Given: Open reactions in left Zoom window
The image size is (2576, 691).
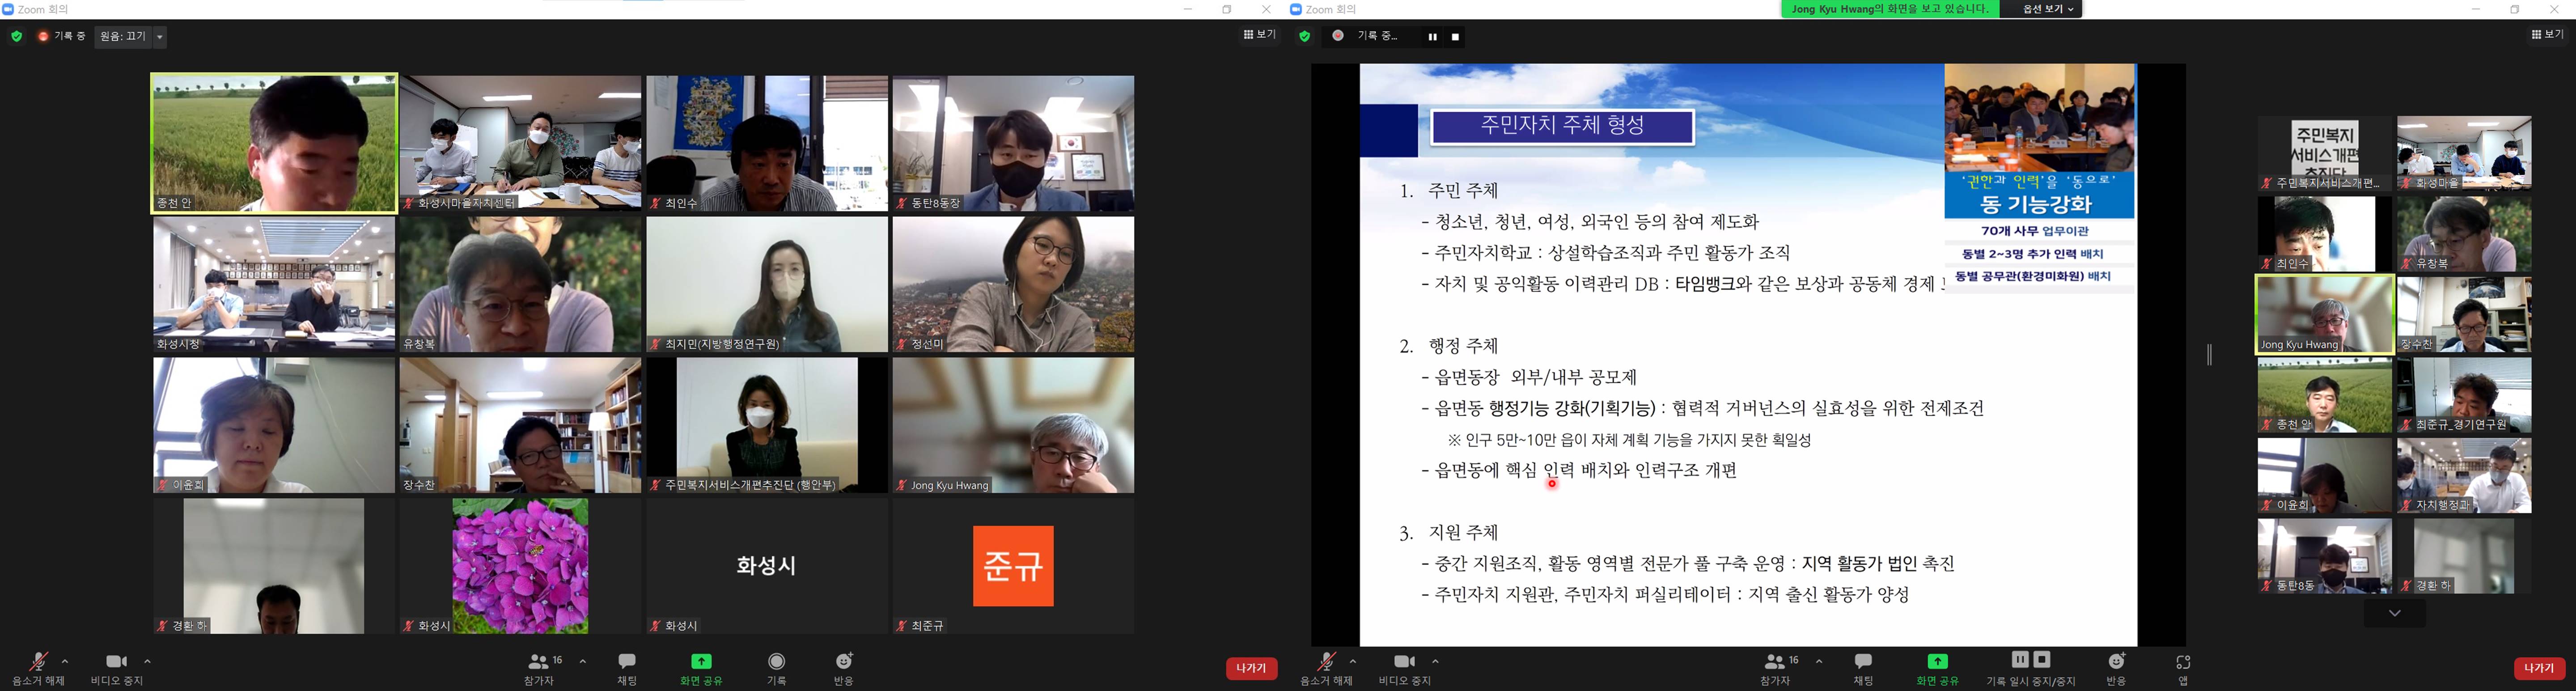Looking at the screenshot, I should pyautogui.click(x=844, y=668).
